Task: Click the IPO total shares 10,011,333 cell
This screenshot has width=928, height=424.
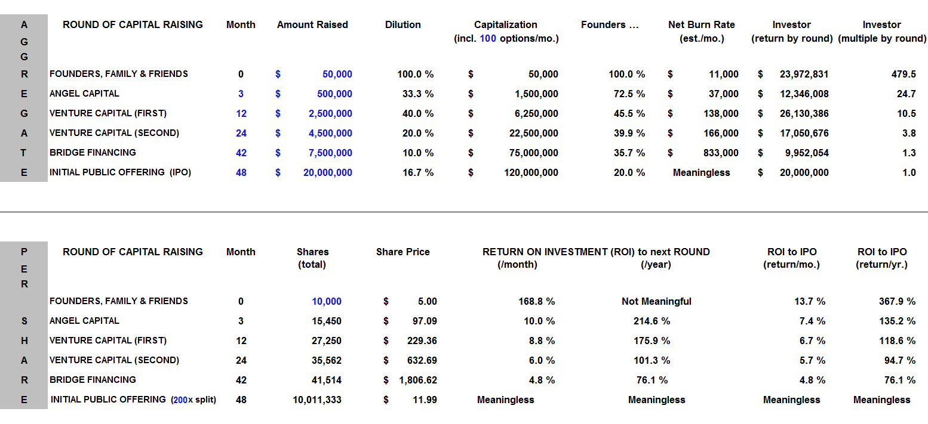Action: coord(317,400)
